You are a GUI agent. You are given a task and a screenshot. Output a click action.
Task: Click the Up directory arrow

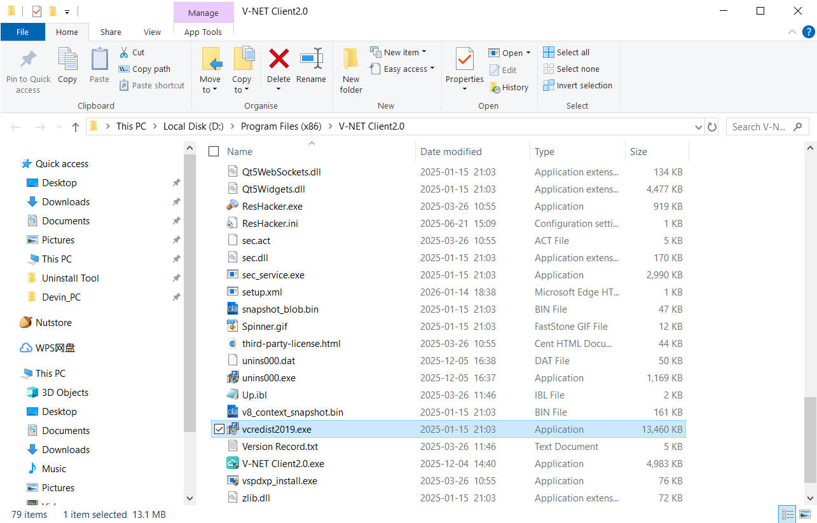(x=76, y=127)
